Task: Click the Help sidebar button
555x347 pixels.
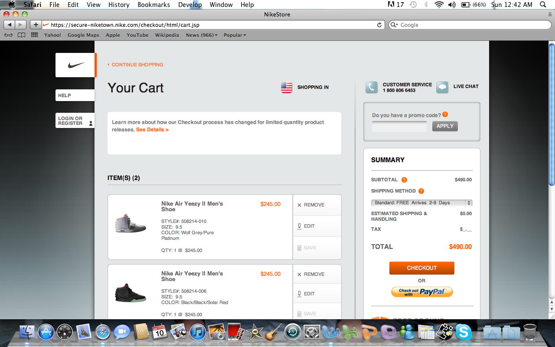Action: (x=75, y=95)
